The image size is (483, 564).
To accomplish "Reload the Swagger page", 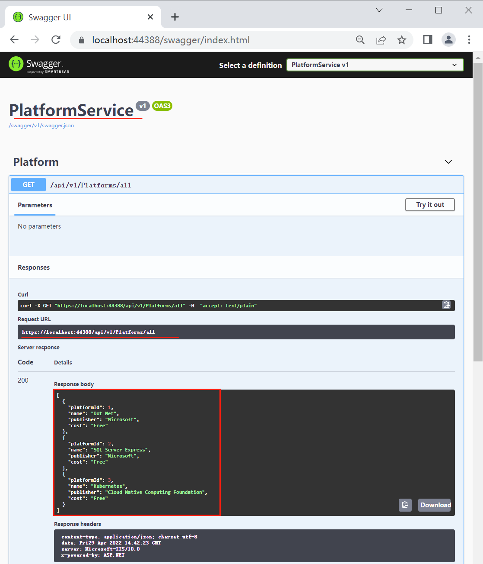I will pyautogui.click(x=56, y=40).
